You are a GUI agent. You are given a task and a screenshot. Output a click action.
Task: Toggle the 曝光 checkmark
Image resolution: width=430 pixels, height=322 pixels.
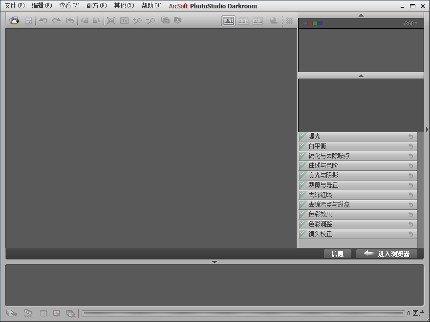click(303, 136)
